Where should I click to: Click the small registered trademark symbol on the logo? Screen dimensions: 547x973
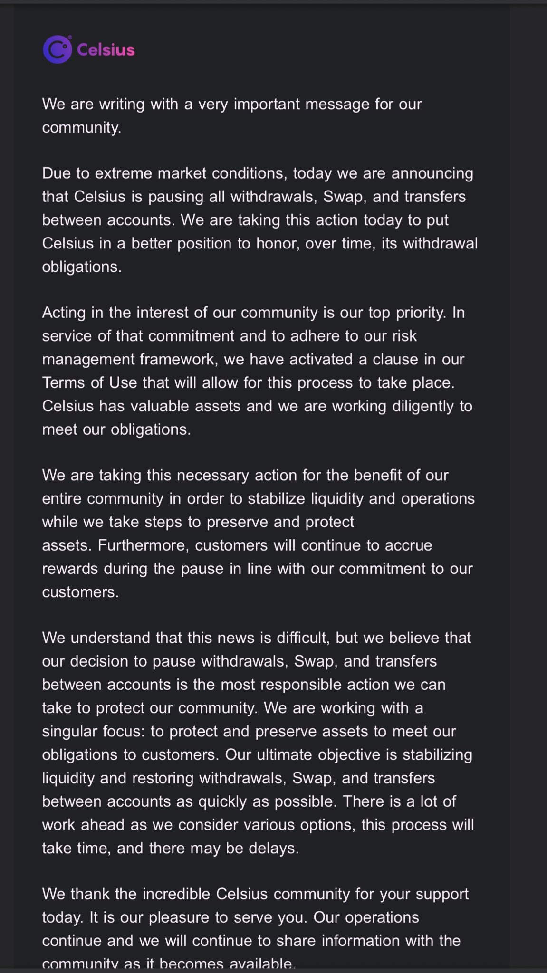[x=70, y=37]
